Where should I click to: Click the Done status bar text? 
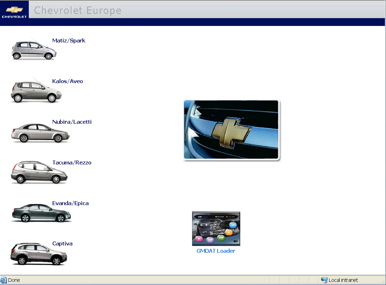click(x=14, y=280)
